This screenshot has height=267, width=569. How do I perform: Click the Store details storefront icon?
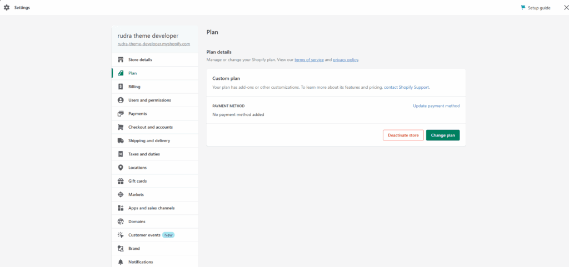coord(121,60)
